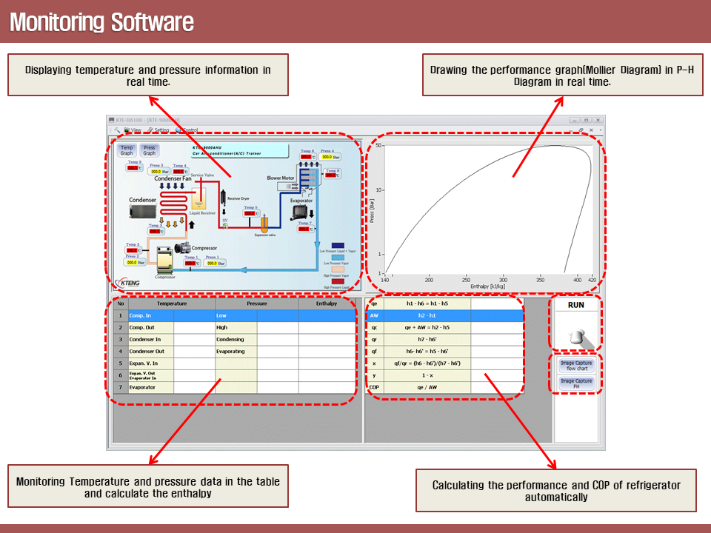This screenshot has width=711, height=533.
Task: Flip the RUN toggle switch
Action: point(578,336)
